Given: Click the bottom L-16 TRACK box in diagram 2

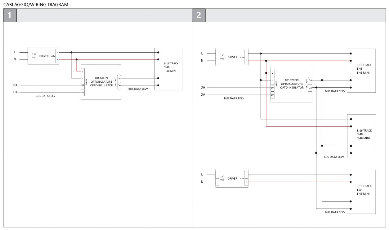Looking at the screenshot, I should (362, 192).
